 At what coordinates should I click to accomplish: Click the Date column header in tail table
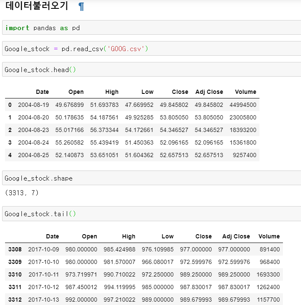52,236
